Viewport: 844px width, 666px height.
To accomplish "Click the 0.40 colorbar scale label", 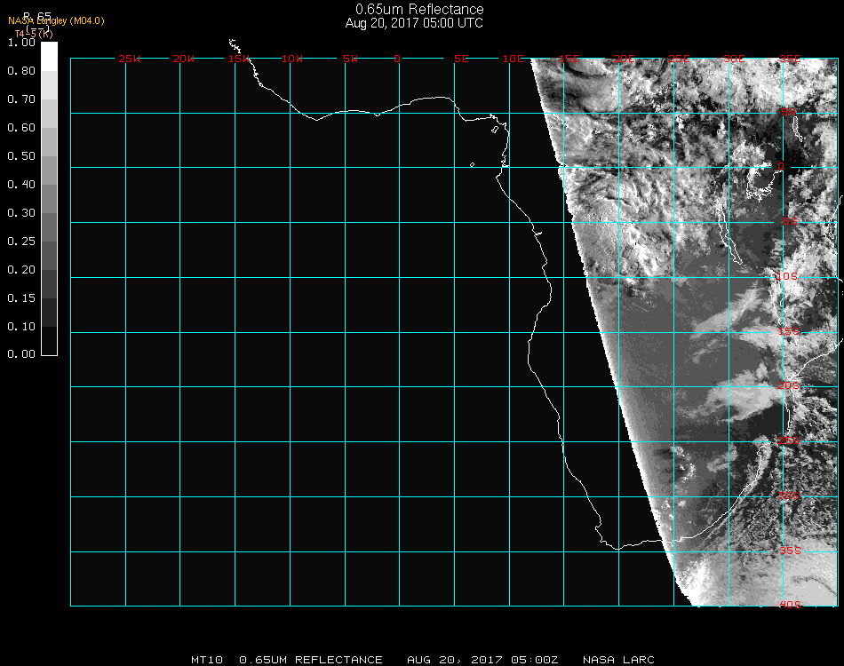I will click(x=21, y=185).
